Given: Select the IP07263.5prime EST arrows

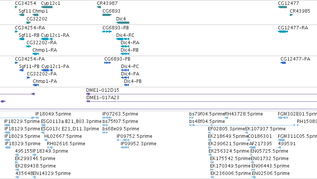Looking at the screenshot, I should point(107,118).
